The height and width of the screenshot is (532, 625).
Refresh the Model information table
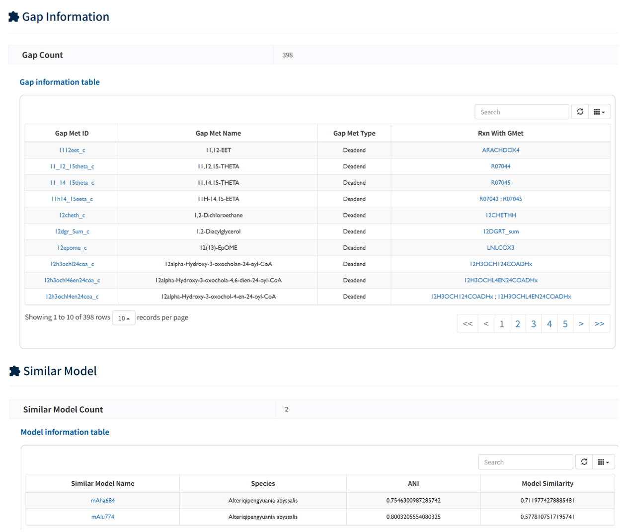[584, 462]
